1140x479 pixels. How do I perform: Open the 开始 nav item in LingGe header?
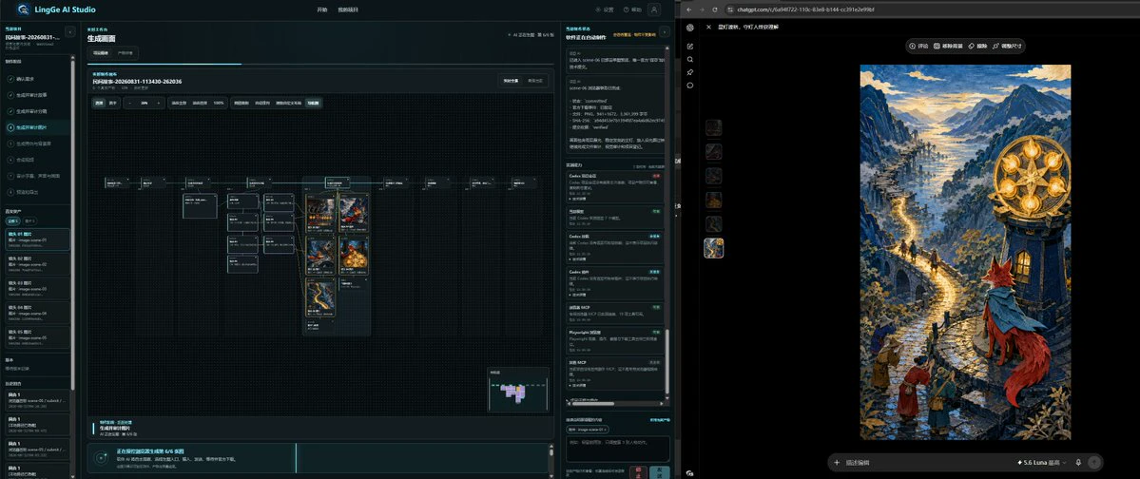pyautogui.click(x=322, y=10)
